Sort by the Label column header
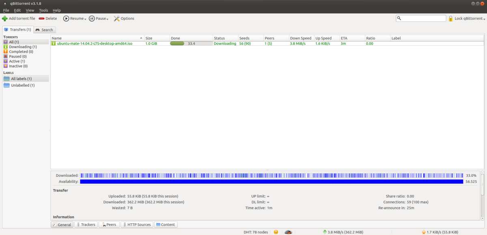 (437, 38)
